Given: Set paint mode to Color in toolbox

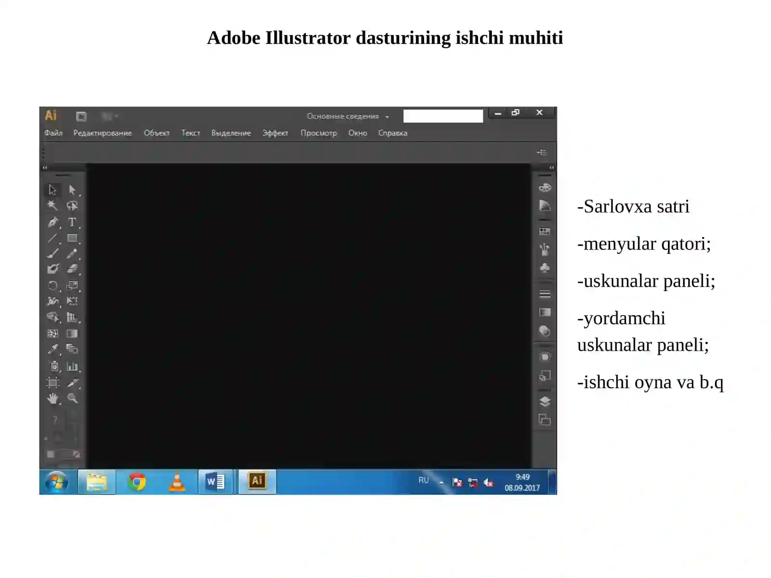Looking at the screenshot, I should 51,454.
